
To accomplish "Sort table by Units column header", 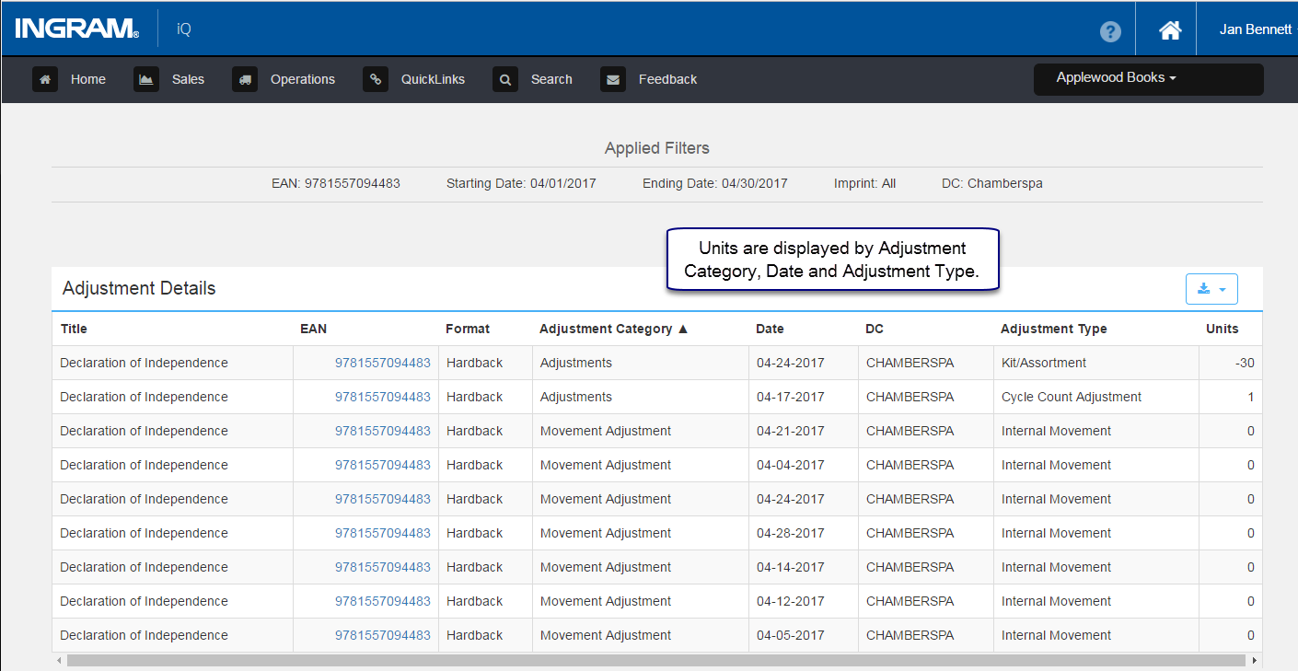I will coord(1223,329).
